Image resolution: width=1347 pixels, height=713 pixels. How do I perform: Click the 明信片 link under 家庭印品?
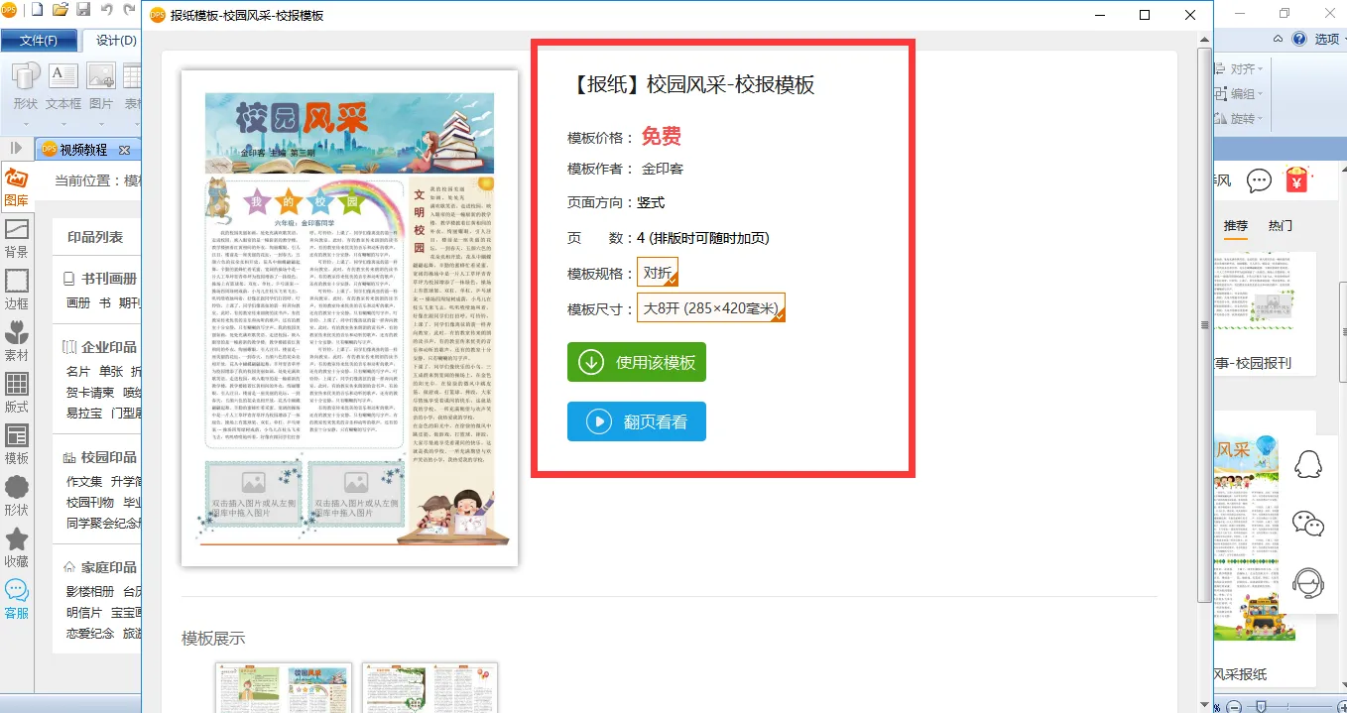coord(84,612)
